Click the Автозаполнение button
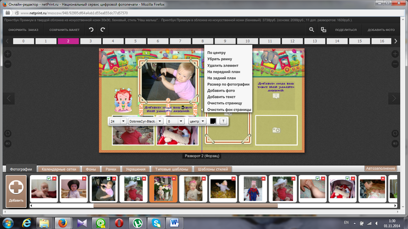The image size is (408, 229). click(x=380, y=169)
